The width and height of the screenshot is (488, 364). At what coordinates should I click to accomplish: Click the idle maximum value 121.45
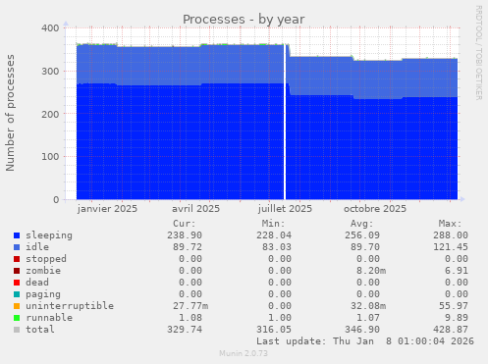tap(451, 247)
